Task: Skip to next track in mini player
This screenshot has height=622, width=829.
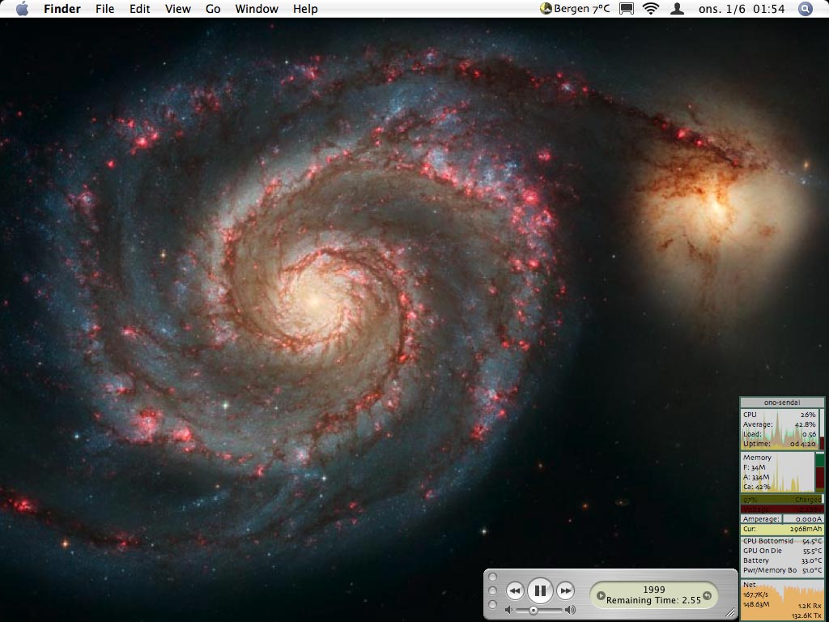Action: click(565, 590)
